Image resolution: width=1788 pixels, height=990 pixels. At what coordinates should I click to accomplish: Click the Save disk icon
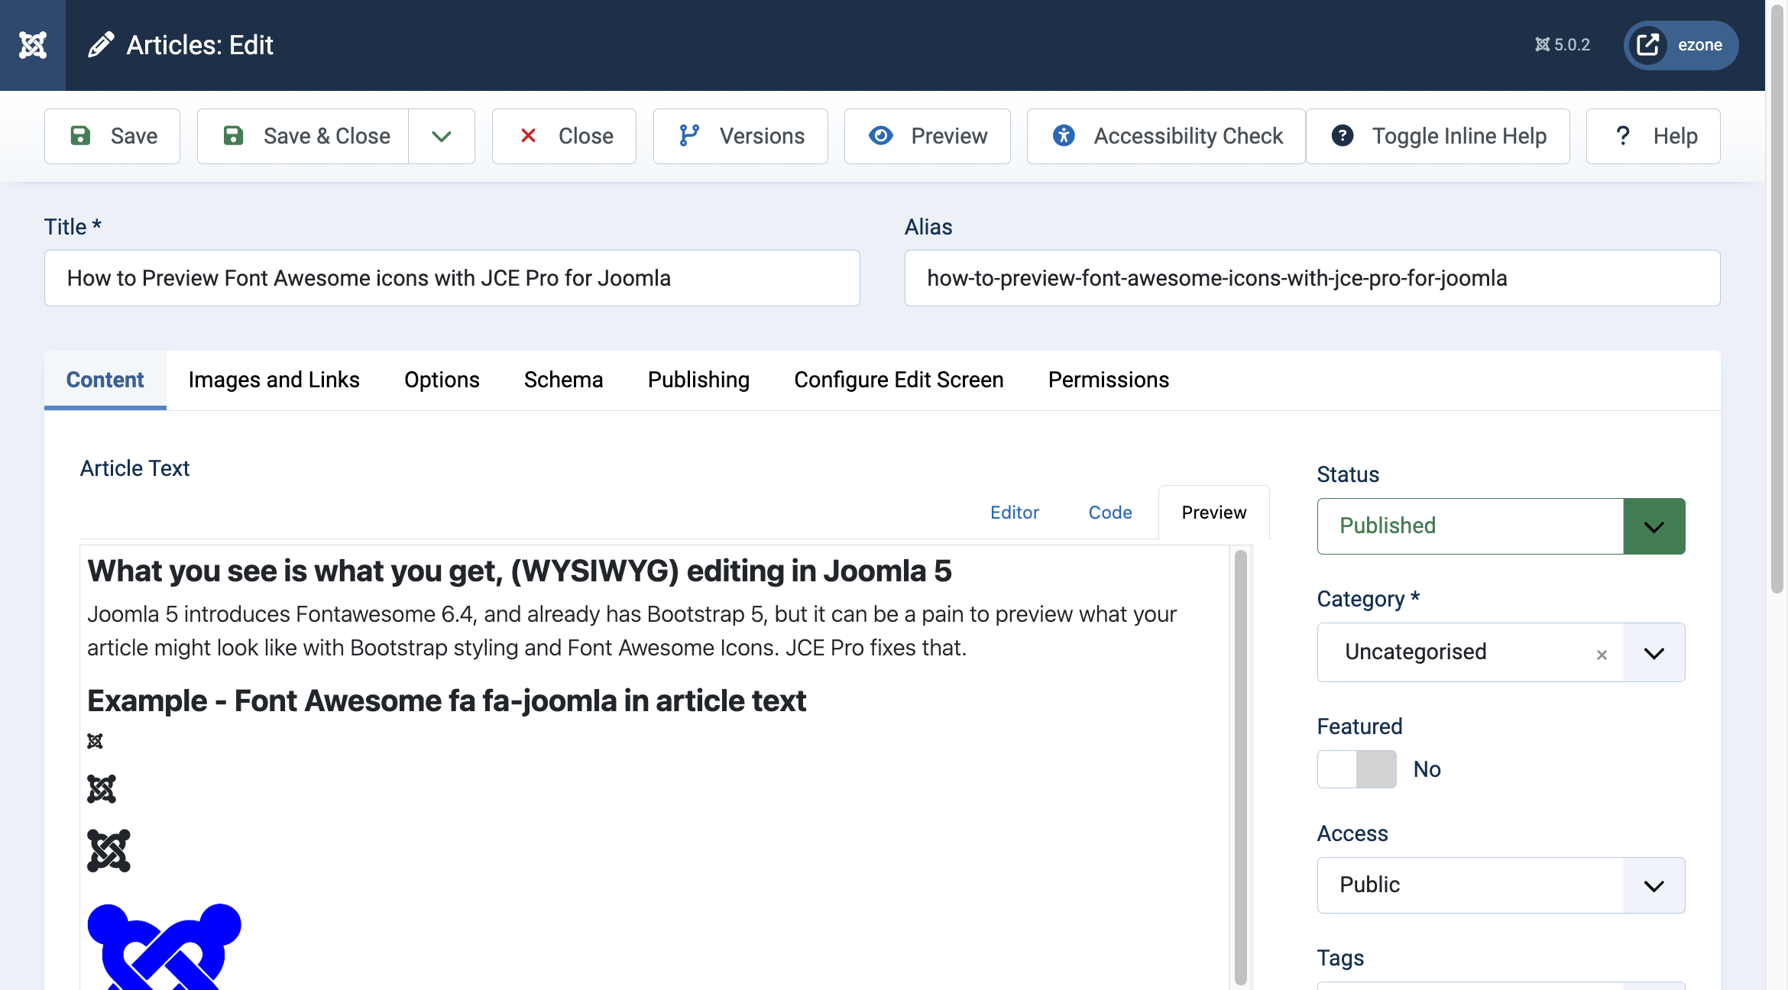coord(82,135)
